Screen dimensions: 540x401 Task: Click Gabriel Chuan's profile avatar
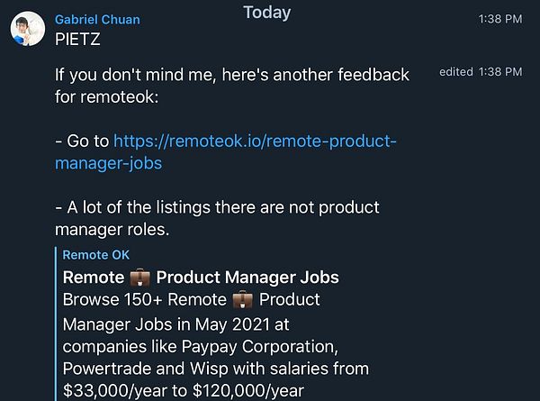tap(28, 30)
